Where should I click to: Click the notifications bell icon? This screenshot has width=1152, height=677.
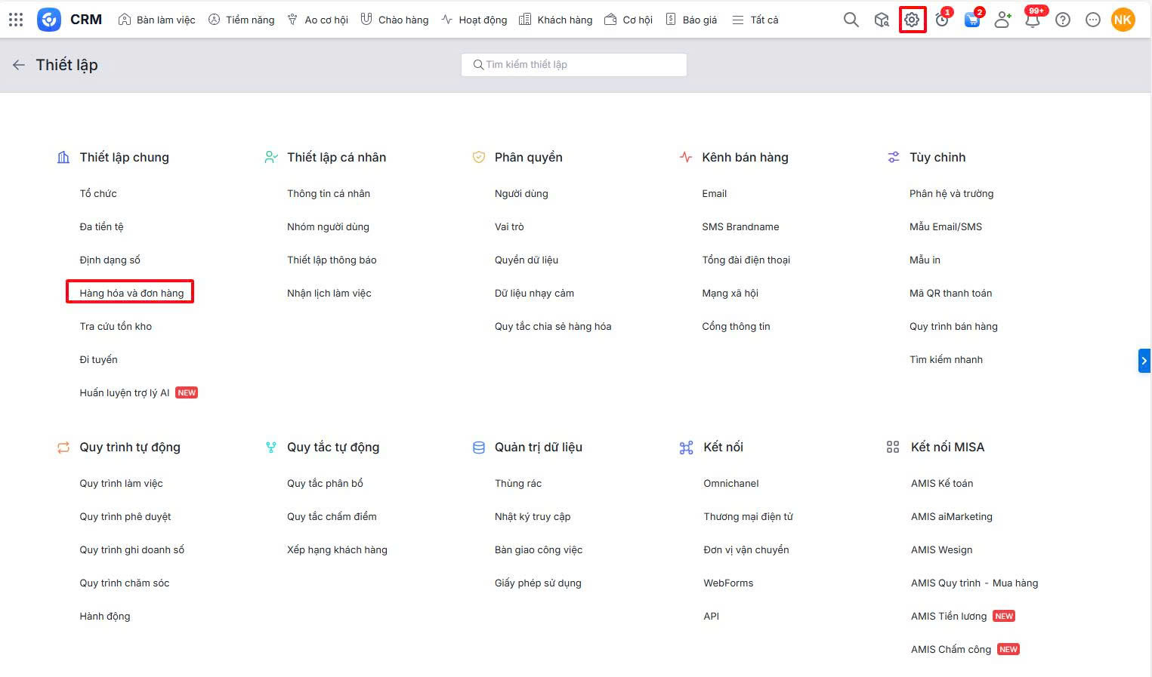tap(1032, 20)
